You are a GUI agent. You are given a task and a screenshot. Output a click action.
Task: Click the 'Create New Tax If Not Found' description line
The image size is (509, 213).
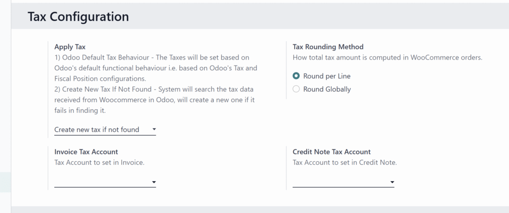click(156, 89)
